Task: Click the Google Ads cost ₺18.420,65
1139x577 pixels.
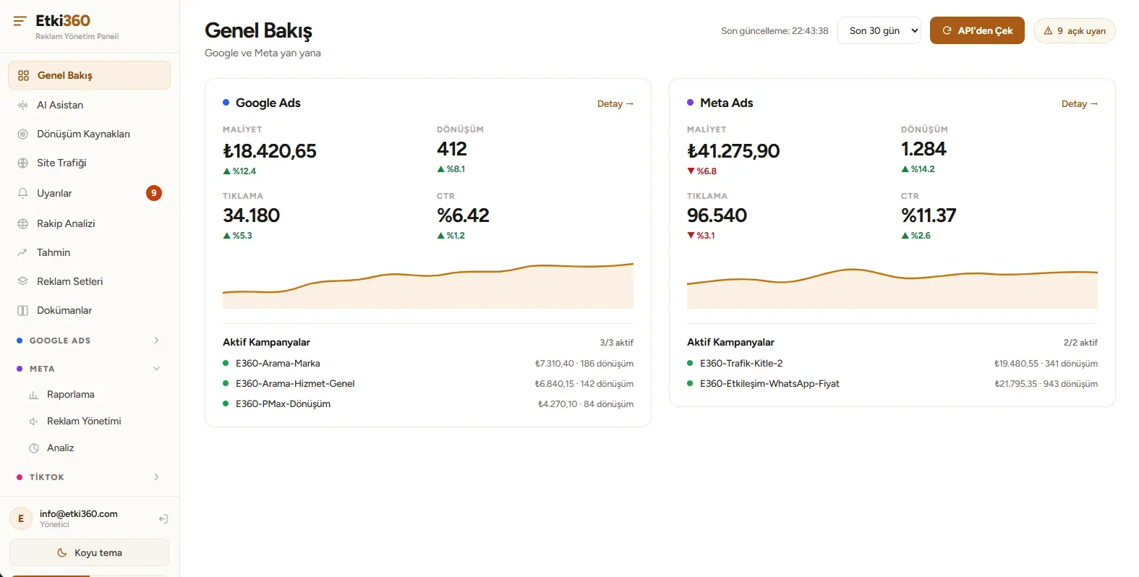Action: (x=270, y=151)
